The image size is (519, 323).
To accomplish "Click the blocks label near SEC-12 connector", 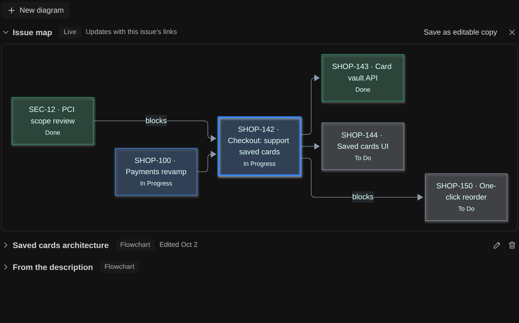I will (156, 121).
